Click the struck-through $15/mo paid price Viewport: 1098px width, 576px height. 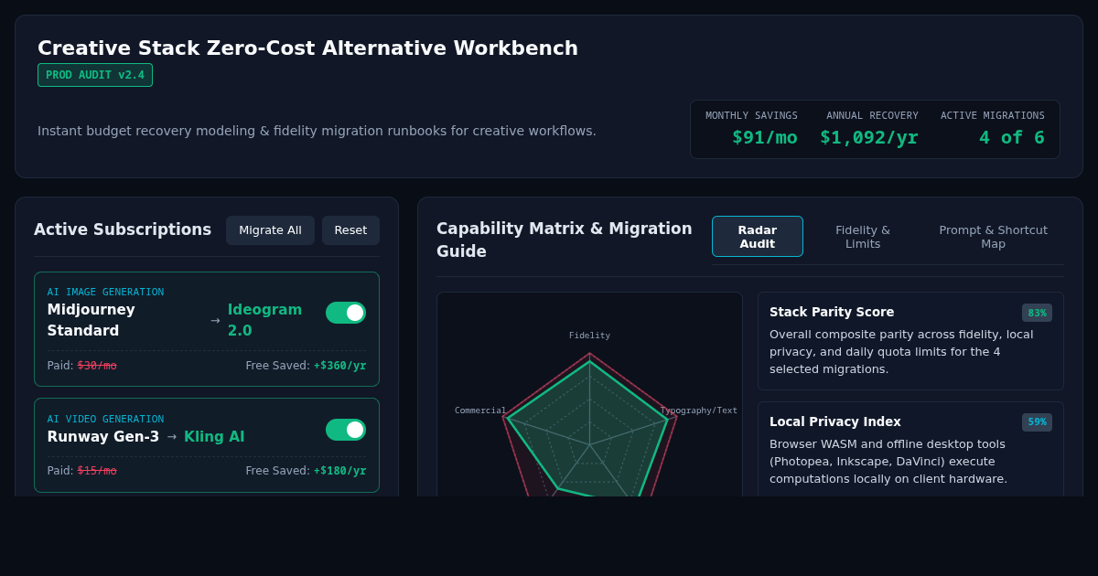(97, 471)
